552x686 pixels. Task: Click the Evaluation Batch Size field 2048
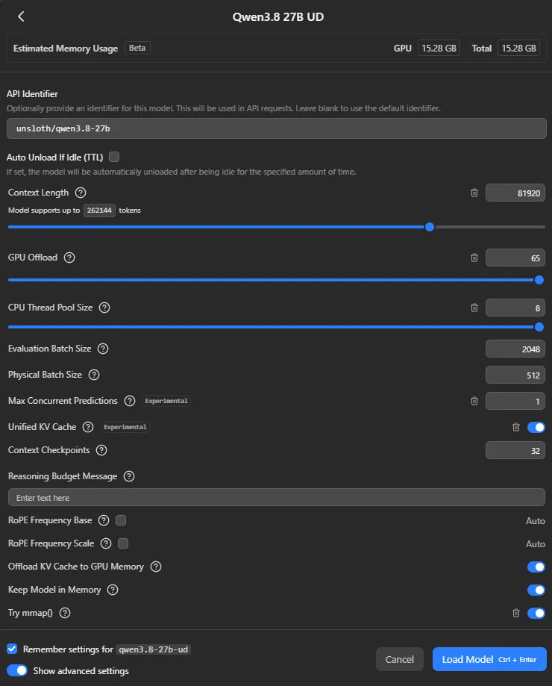coord(515,349)
